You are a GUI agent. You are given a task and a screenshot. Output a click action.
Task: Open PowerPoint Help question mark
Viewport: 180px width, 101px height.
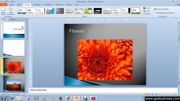179,5
